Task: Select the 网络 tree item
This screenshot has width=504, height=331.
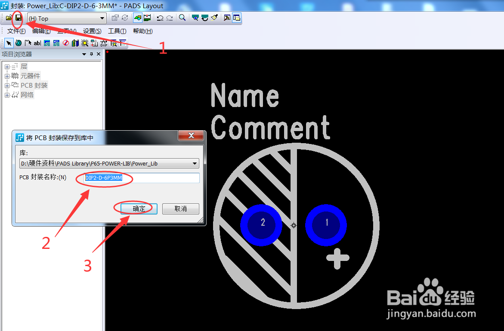Action: (x=27, y=95)
